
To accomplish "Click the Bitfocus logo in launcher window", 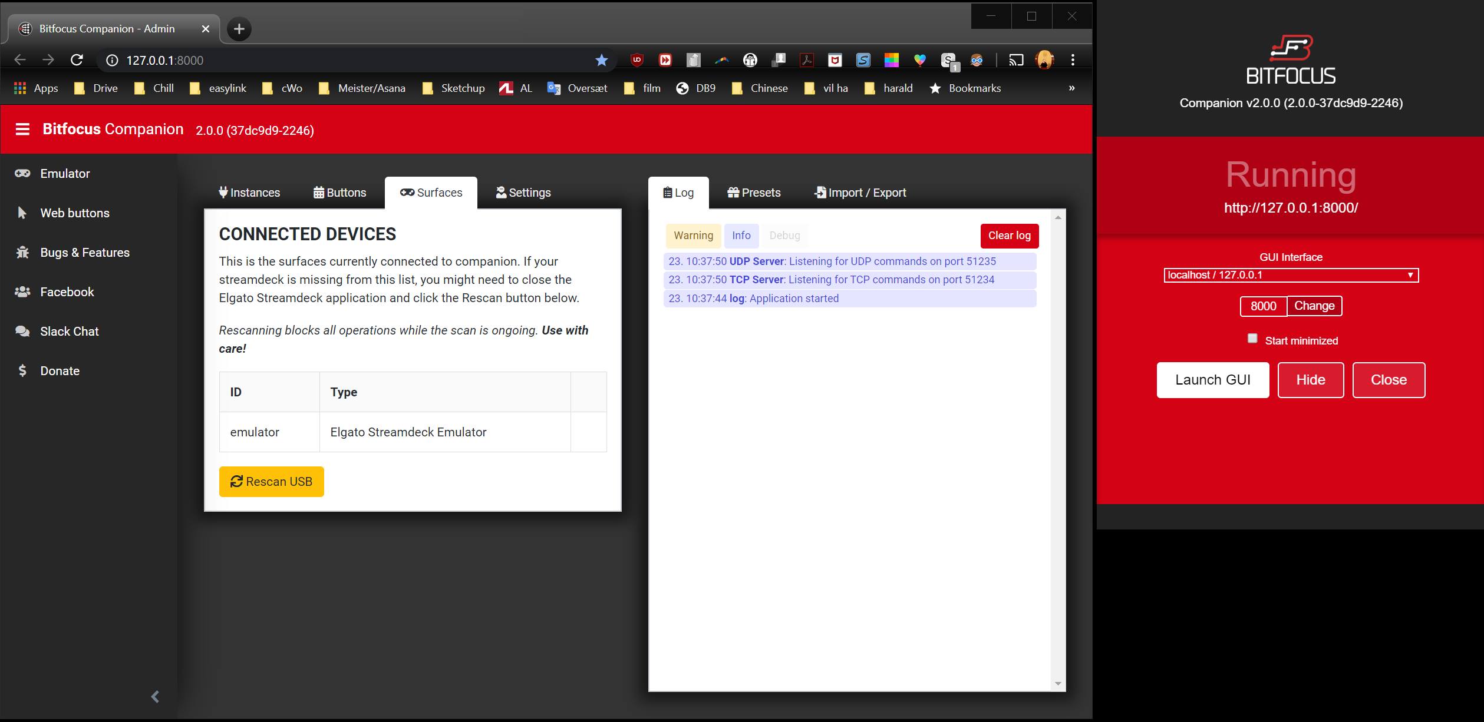I will [1291, 59].
